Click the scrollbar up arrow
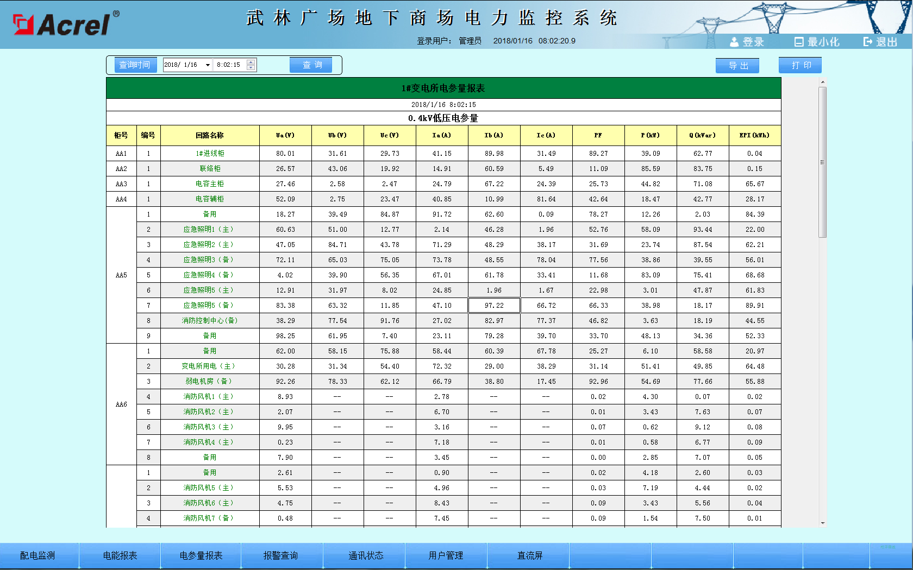 tap(823, 82)
